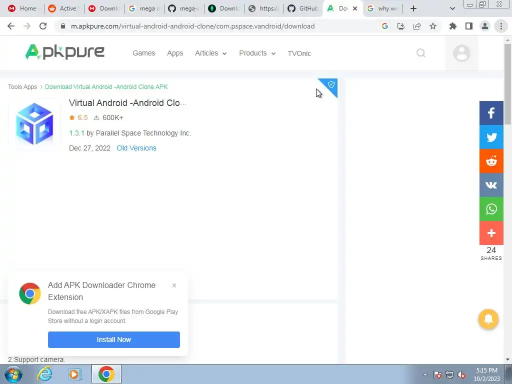Switch to the GitHub tab

pyautogui.click(x=303, y=8)
